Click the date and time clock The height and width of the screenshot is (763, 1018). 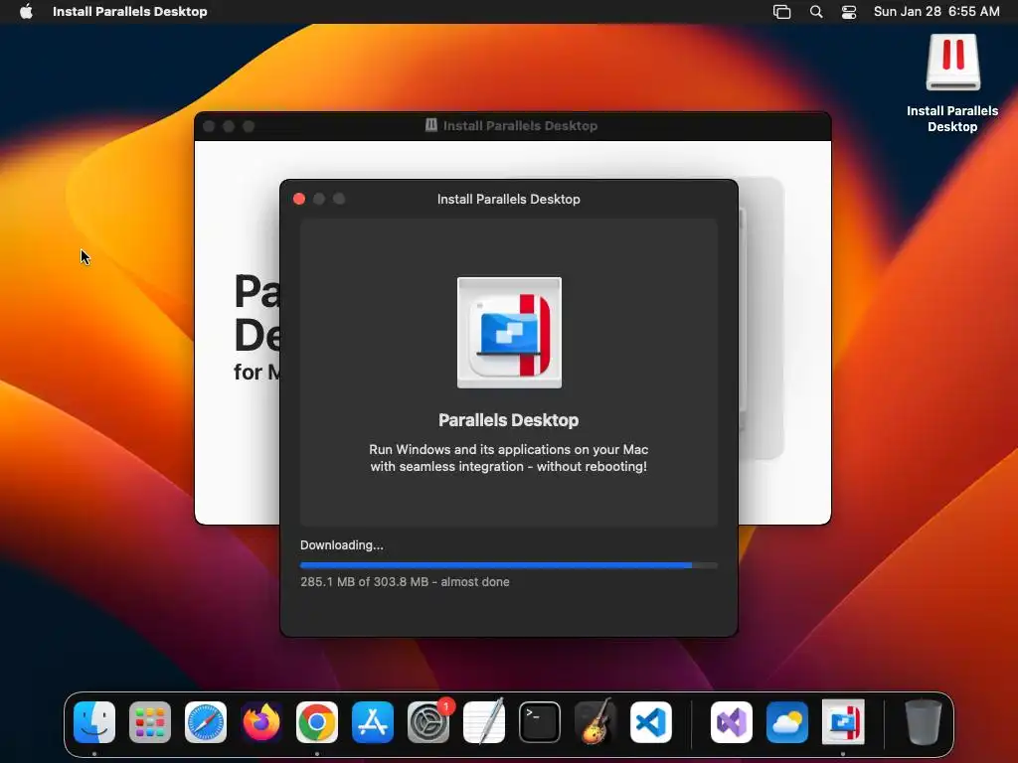click(936, 12)
